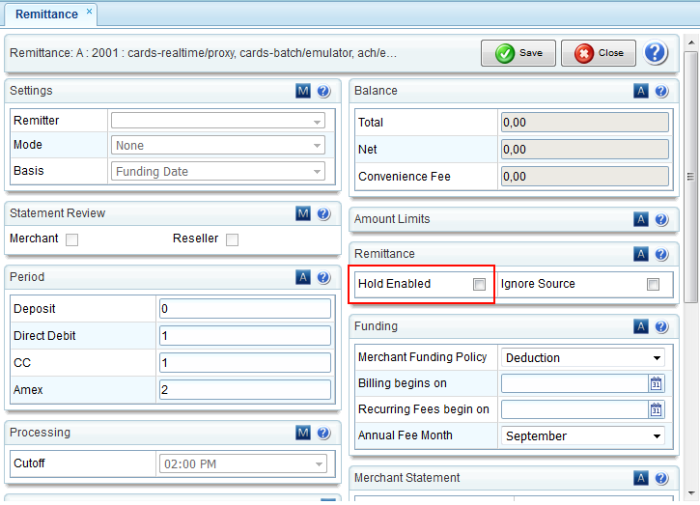Viewport: 700px width, 505px height.
Task: Select the Remittance tab
Action: (45, 14)
